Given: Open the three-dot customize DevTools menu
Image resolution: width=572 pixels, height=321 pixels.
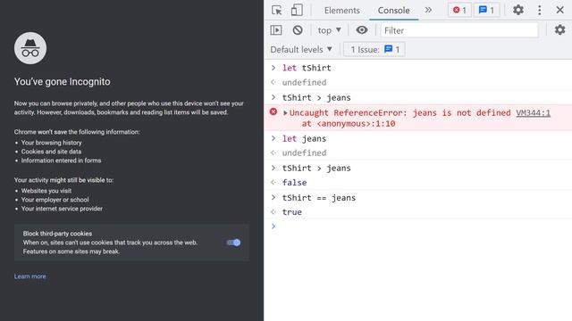Looking at the screenshot, I should (x=539, y=10).
